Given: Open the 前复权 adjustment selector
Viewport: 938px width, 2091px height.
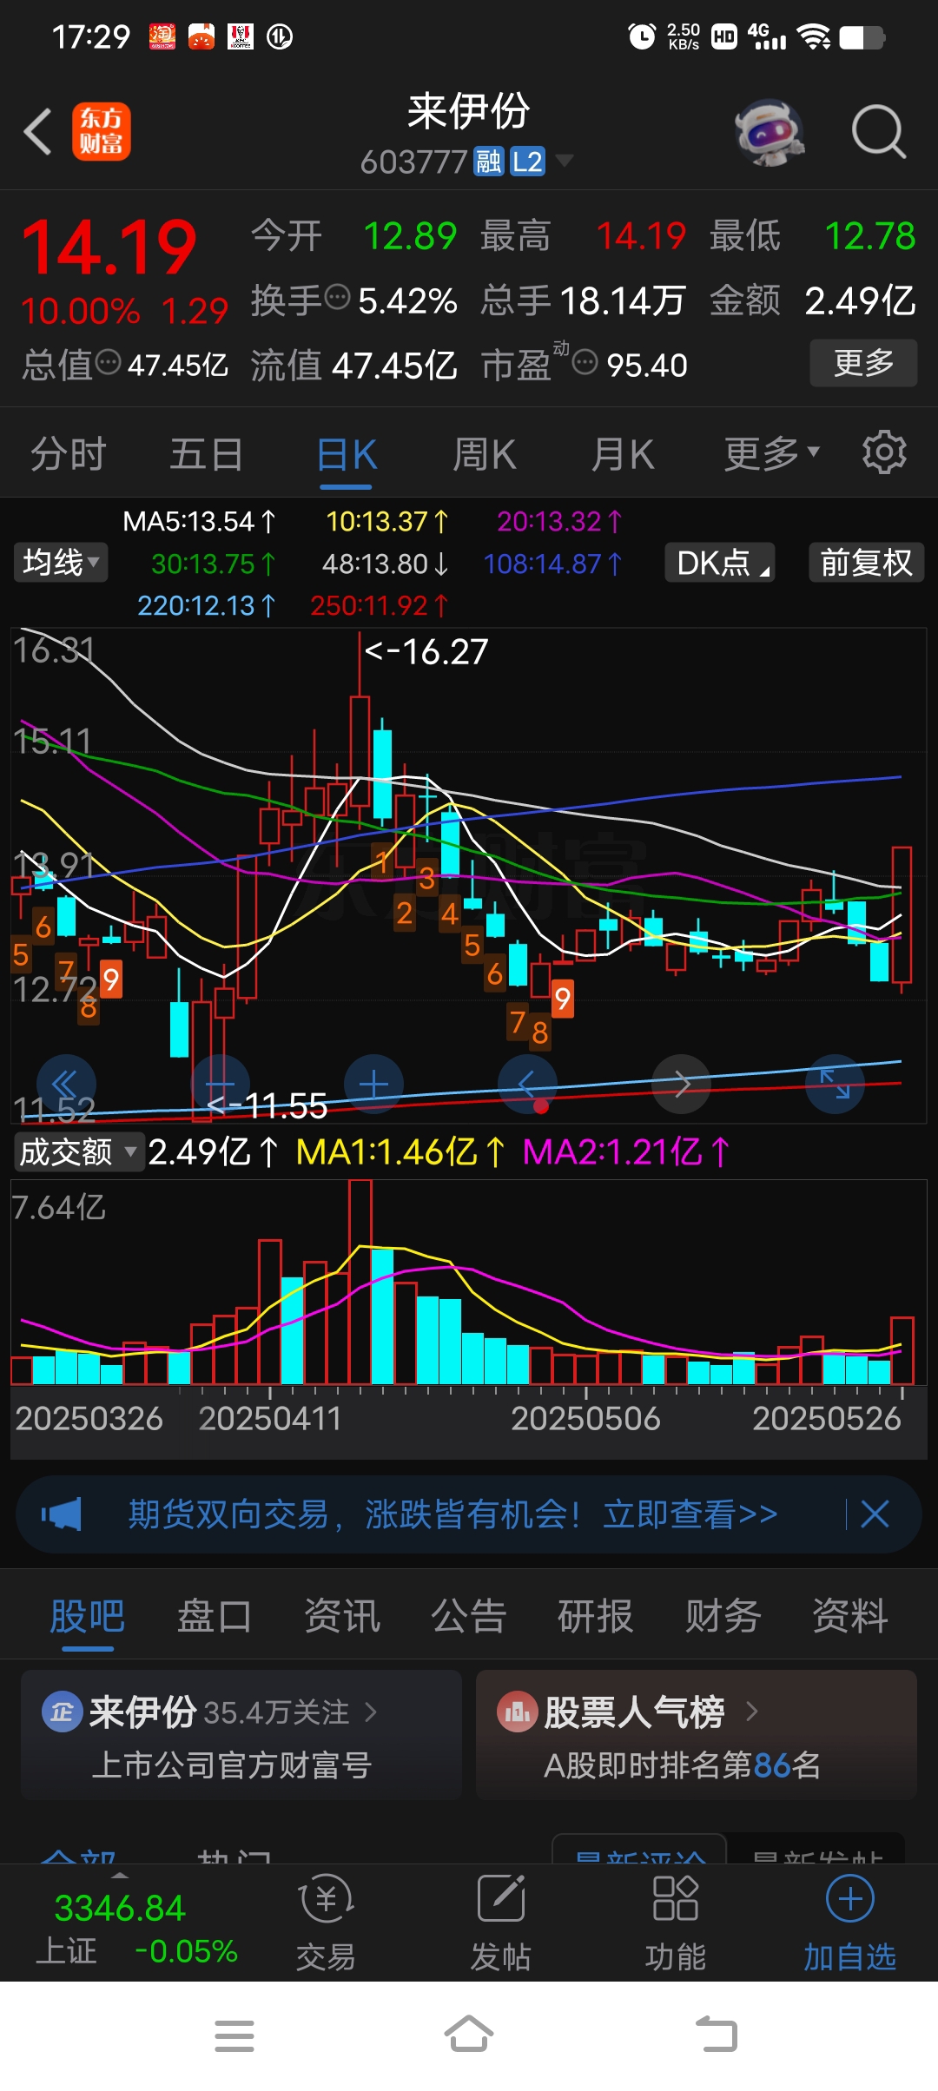Looking at the screenshot, I should (x=866, y=563).
